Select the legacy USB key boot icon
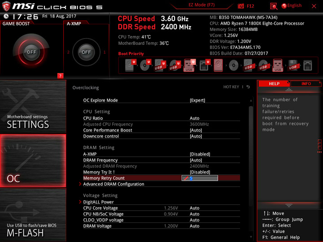Viewport: 323px width, 242px height. click(278, 65)
